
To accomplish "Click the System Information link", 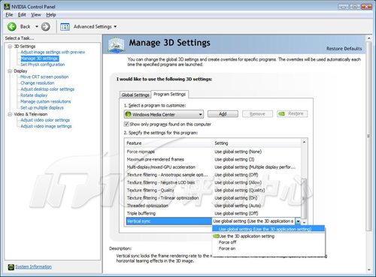I will point(33,266).
